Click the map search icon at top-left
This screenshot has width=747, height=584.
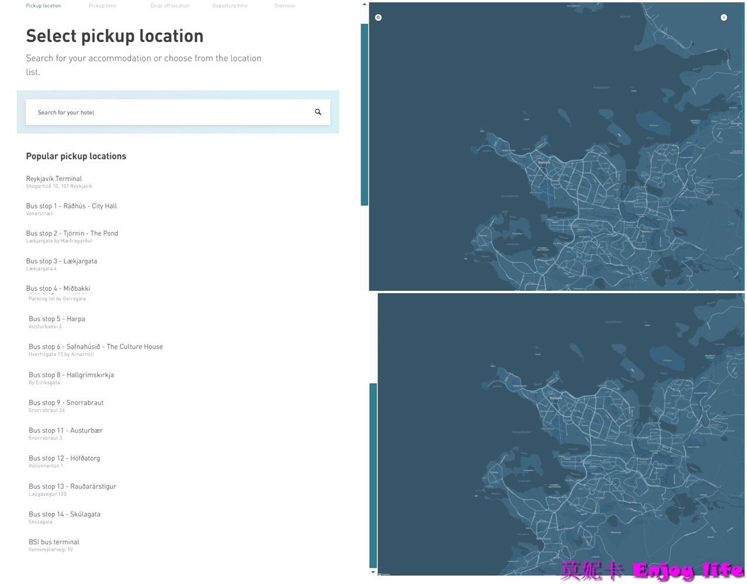click(378, 18)
